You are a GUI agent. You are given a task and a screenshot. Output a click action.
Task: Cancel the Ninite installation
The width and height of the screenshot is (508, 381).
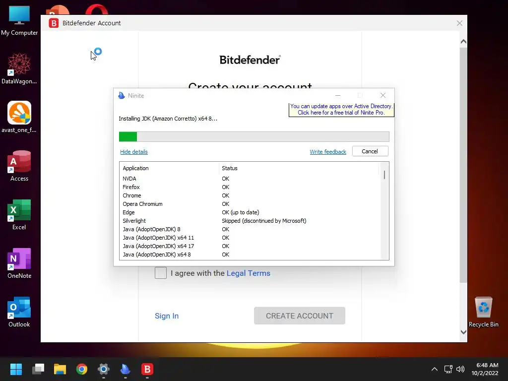pos(370,151)
